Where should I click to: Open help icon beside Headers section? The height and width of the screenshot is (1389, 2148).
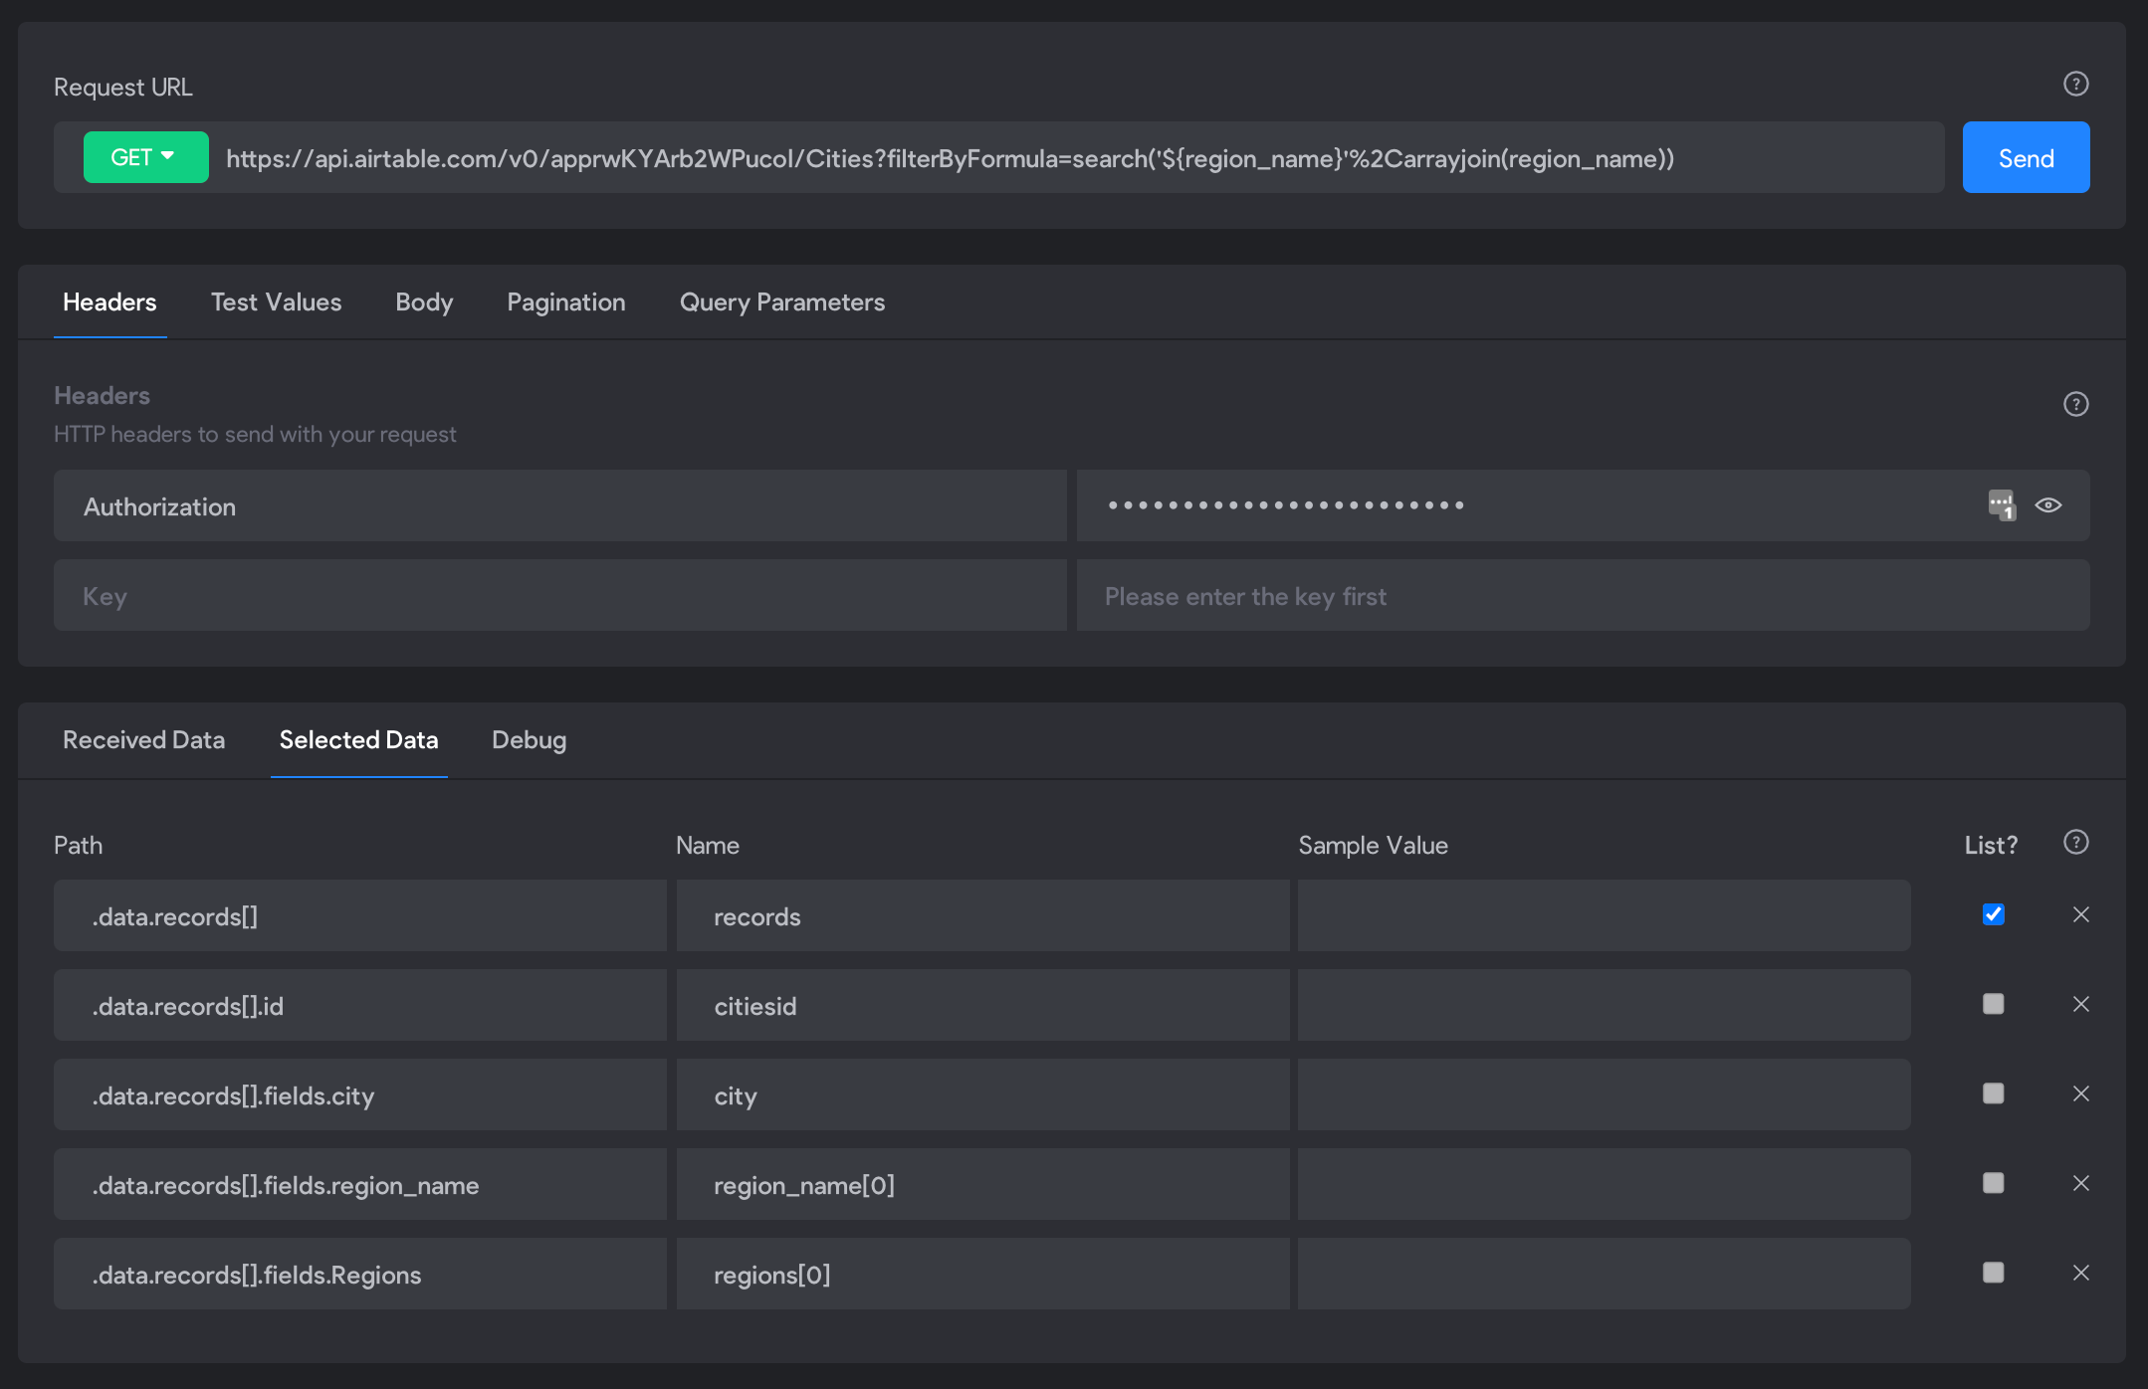2075,404
